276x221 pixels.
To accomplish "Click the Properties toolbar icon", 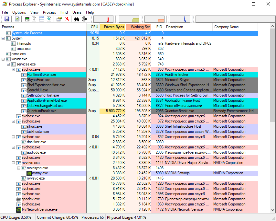I will [x=59, y=19].
